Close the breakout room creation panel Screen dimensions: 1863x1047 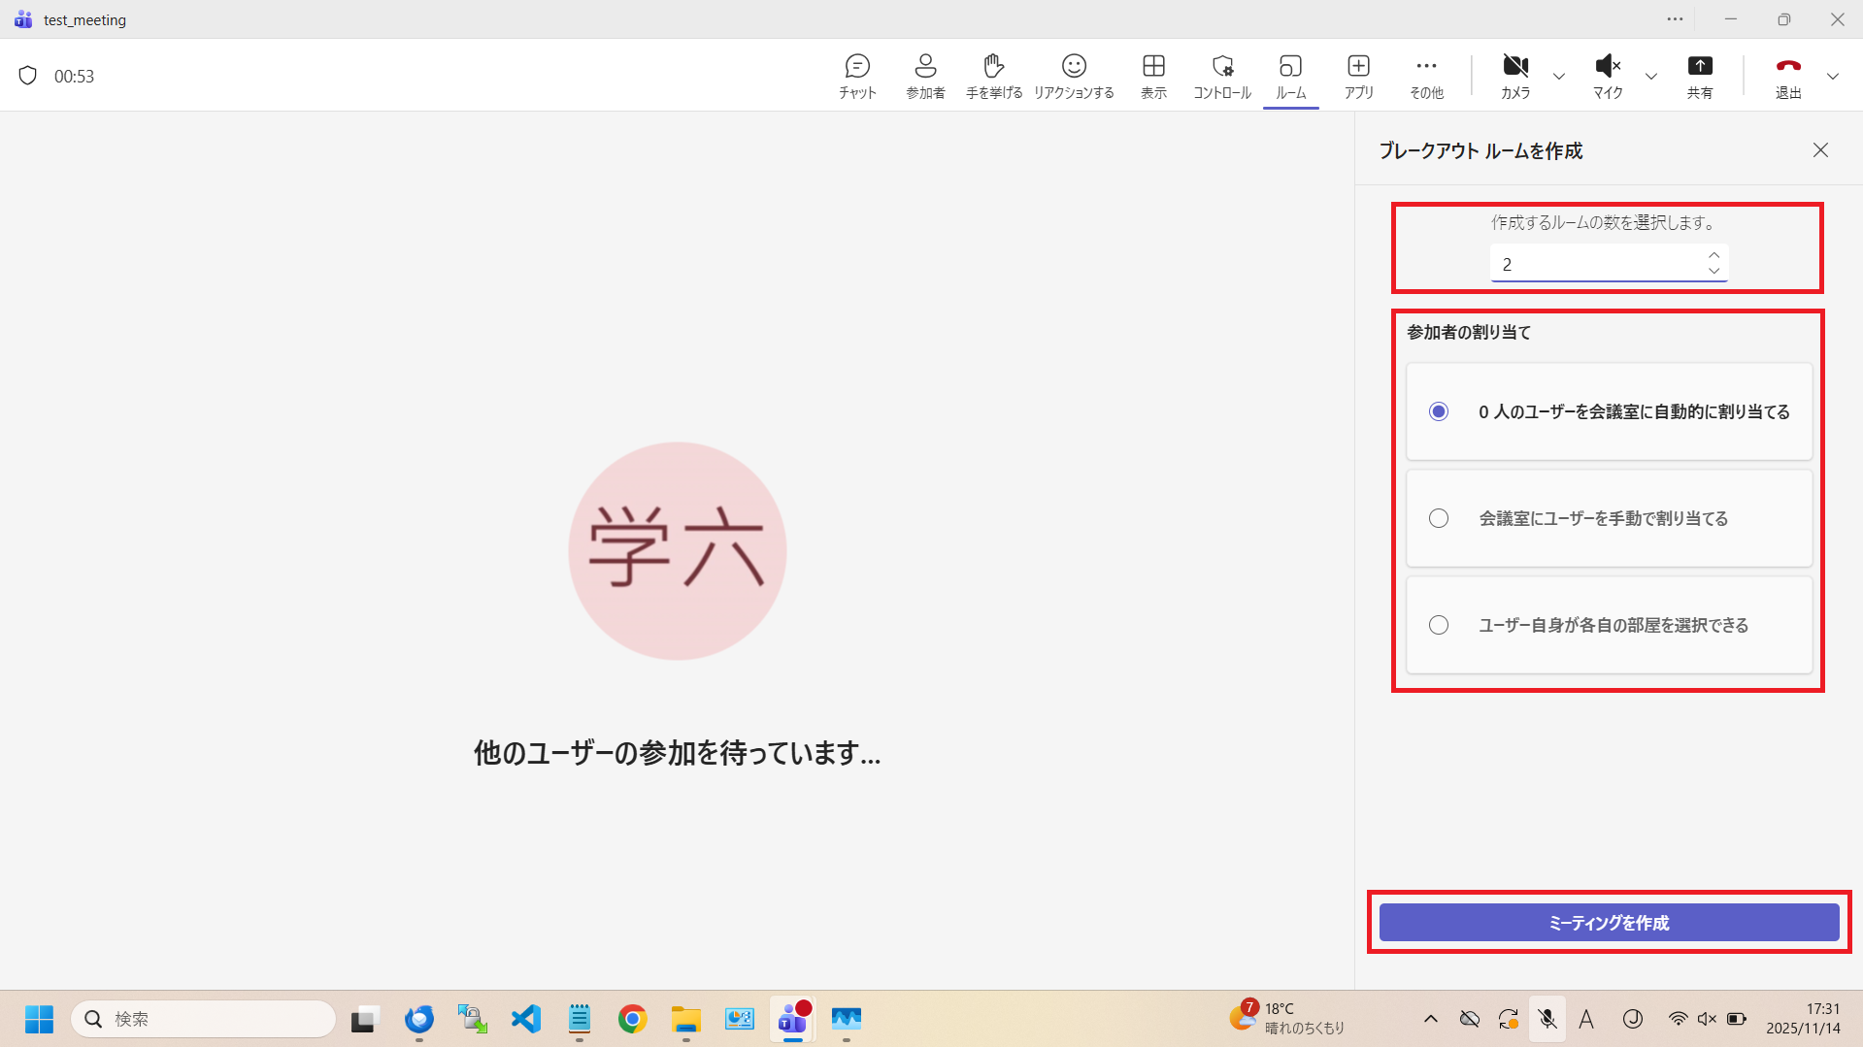click(1820, 150)
